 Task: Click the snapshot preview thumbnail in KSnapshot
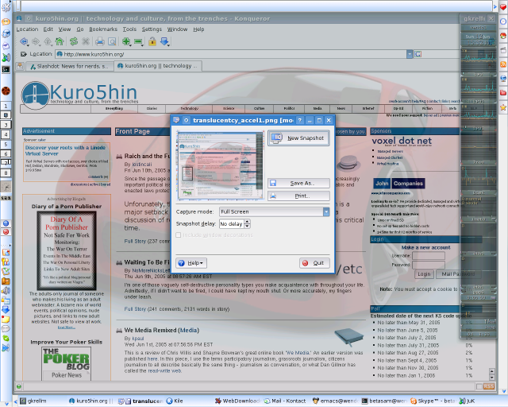pyautogui.click(x=221, y=165)
